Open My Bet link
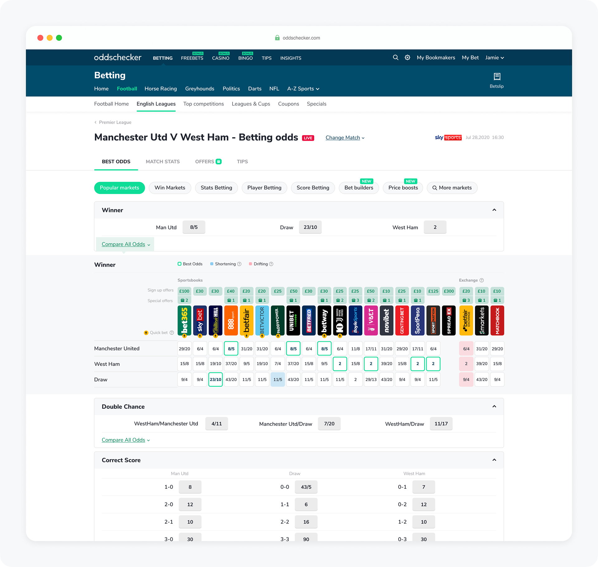The height and width of the screenshot is (567, 598). coord(470,58)
